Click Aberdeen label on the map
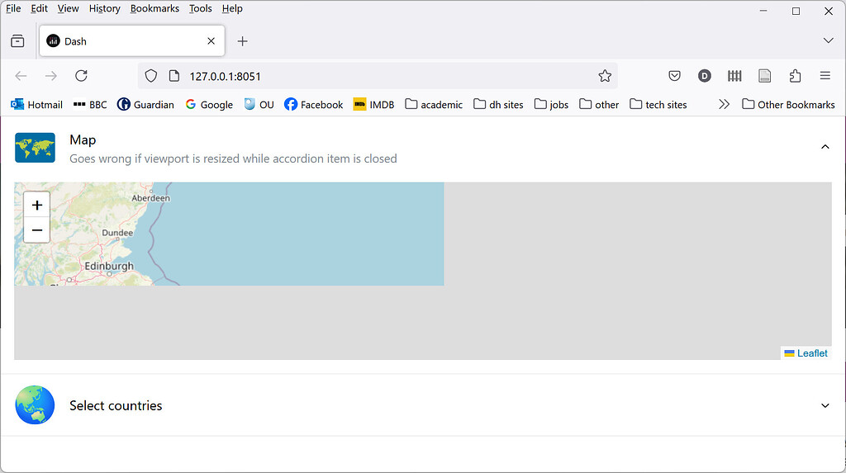The width and height of the screenshot is (846, 473). tap(150, 198)
